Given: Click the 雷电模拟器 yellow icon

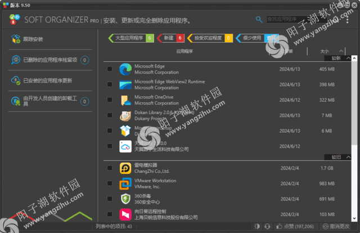Looking at the screenshot, I should (x=125, y=168).
